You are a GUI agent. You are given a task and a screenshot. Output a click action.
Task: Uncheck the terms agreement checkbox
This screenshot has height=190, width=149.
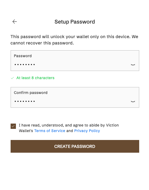point(13,126)
